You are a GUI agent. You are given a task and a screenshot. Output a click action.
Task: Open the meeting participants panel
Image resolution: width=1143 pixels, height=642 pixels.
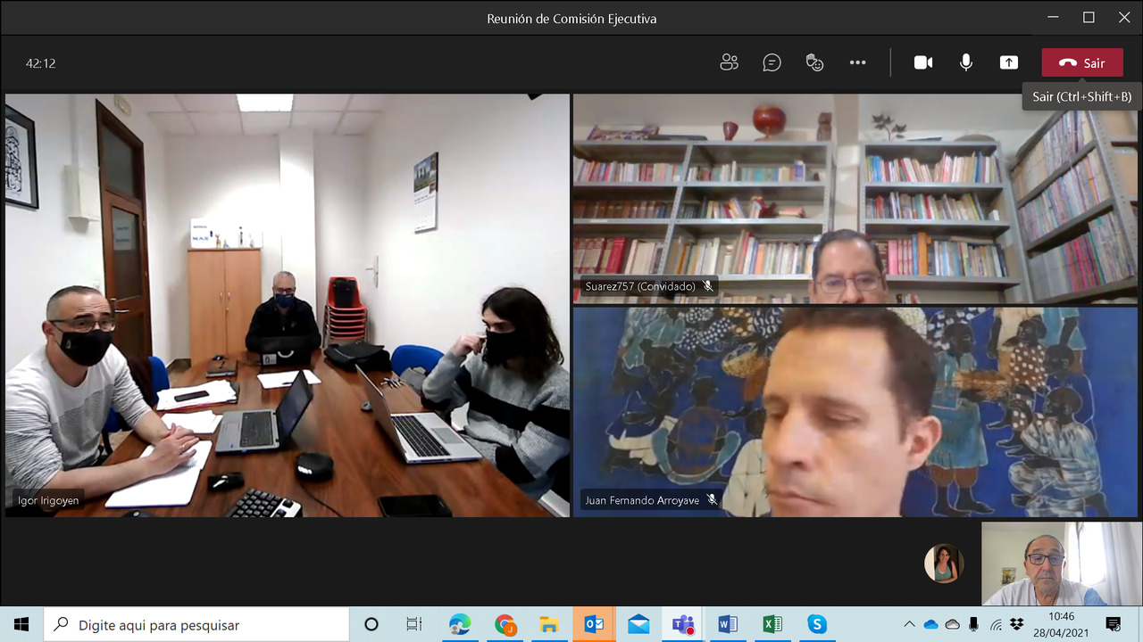729,62
